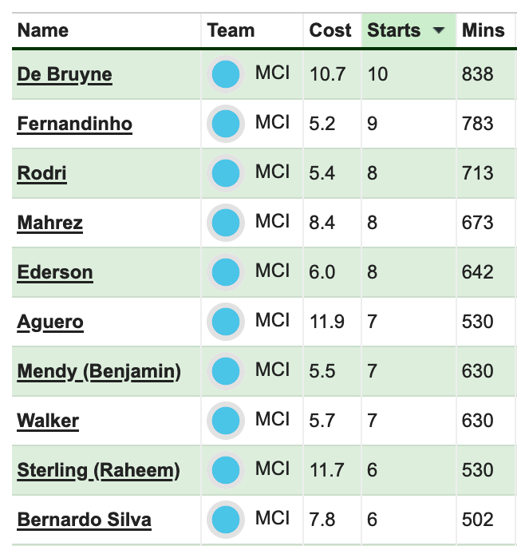Click Aguero's cost cell showing 11.9
The width and height of the screenshot is (517, 546).
[x=332, y=322]
